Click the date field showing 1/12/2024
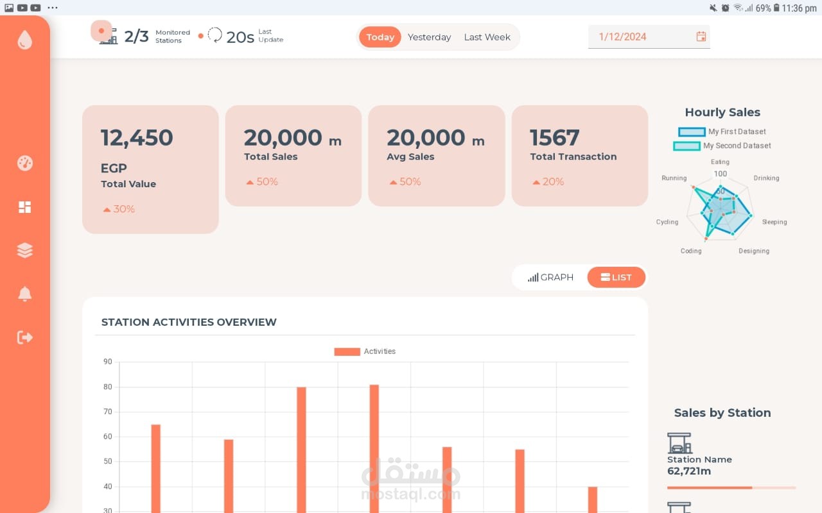Image resolution: width=822 pixels, height=513 pixels. click(x=649, y=37)
